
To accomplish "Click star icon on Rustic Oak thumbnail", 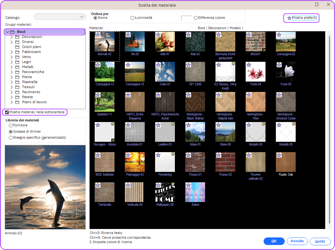I will point(279,155).
